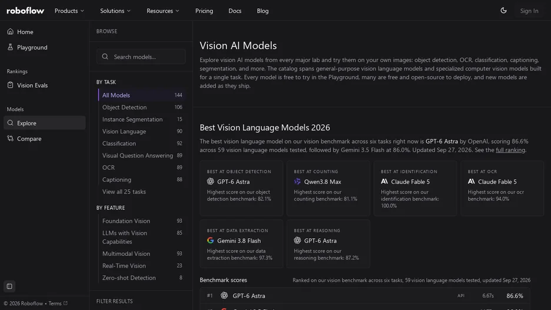Click the Sign In button
The width and height of the screenshot is (551, 310).
529,11
